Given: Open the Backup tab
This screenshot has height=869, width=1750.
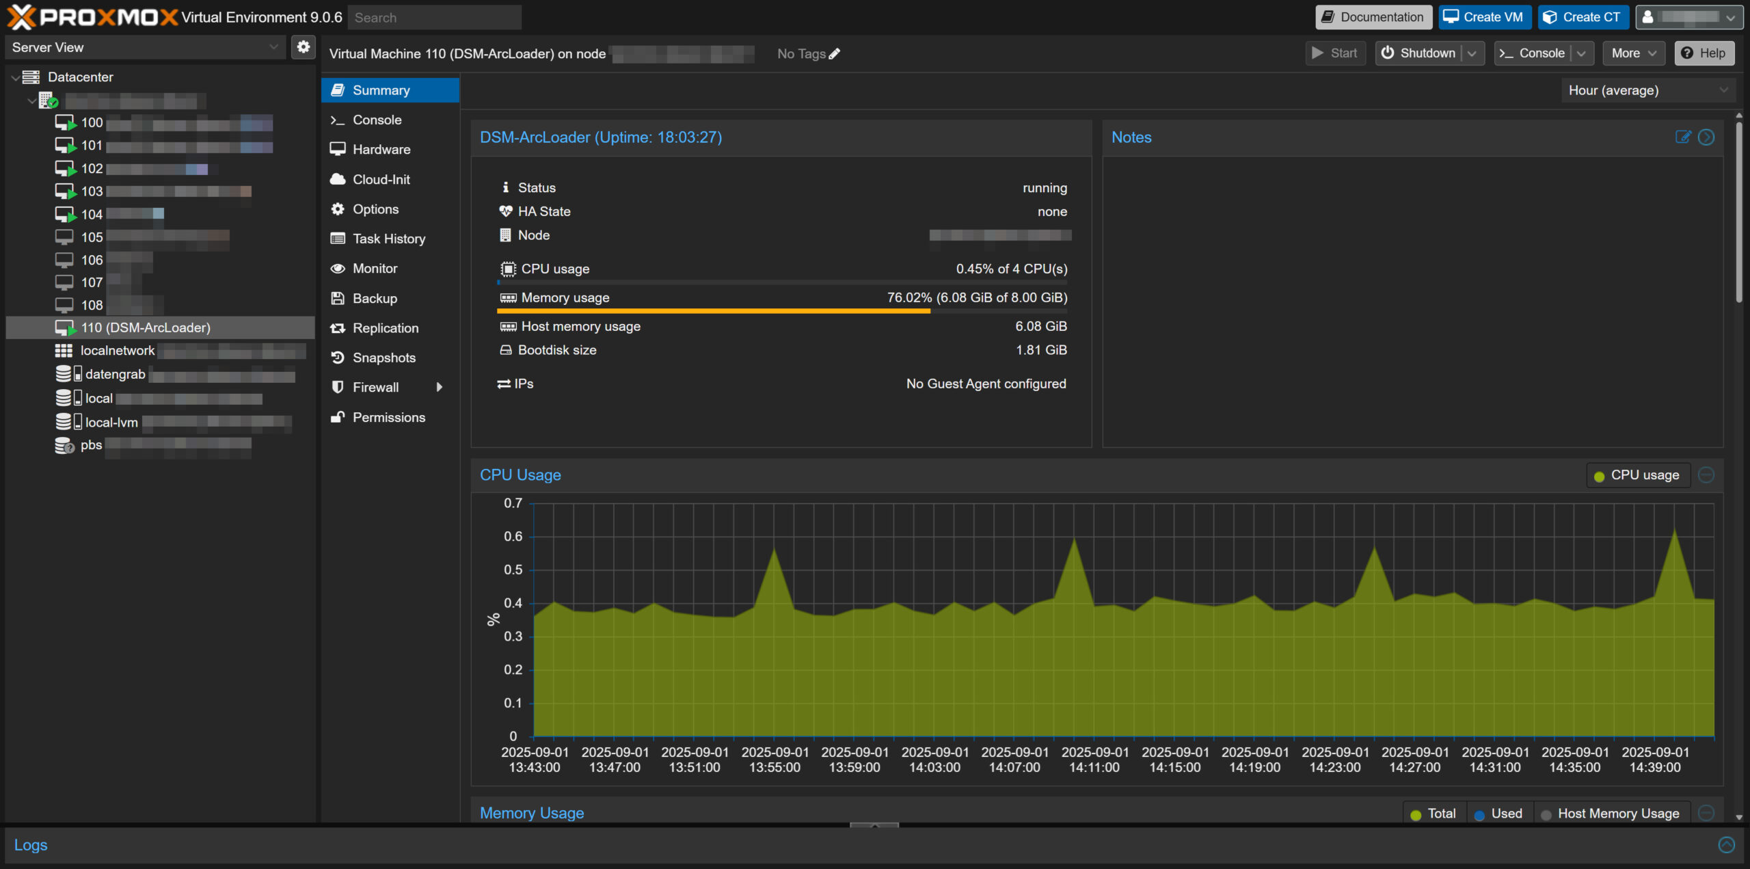Looking at the screenshot, I should click(x=390, y=299).
